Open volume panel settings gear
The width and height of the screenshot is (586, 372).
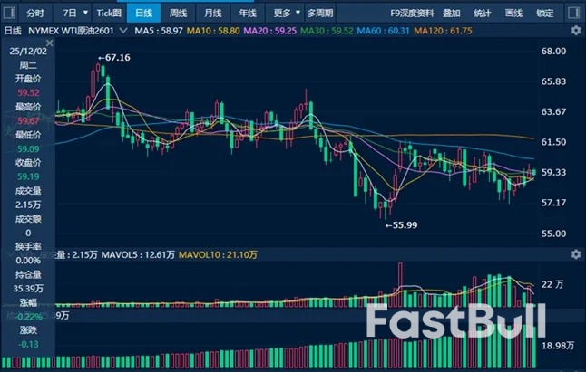pyautogui.click(x=576, y=254)
